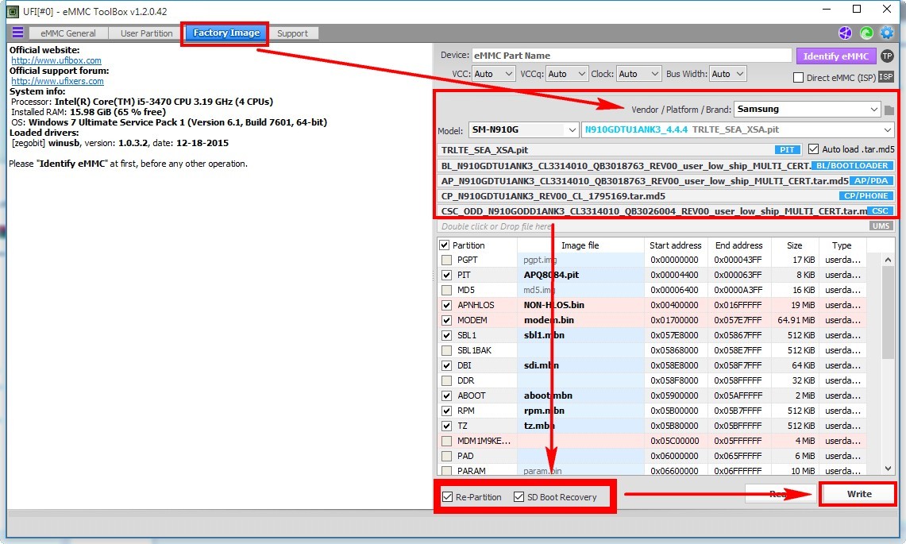Viewport: 906px width, 544px height.
Task: Select the aboot.mbn image file cell
Action: [580, 395]
